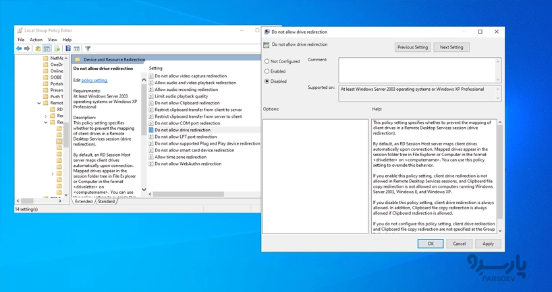This screenshot has width=552, height=292.
Task: Toggle the show/hide console tree icon
Action: pyautogui.click(x=47, y=48)
